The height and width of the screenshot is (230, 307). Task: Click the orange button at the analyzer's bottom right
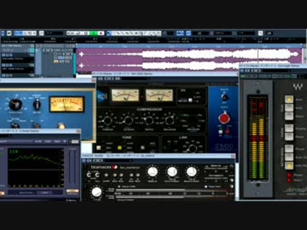tap(73, 191)
